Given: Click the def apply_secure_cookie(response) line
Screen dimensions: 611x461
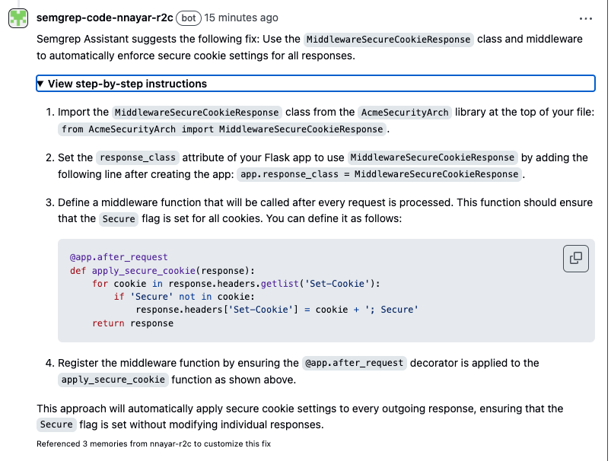Looking at the screenshot, I should [x=162, y=271].
